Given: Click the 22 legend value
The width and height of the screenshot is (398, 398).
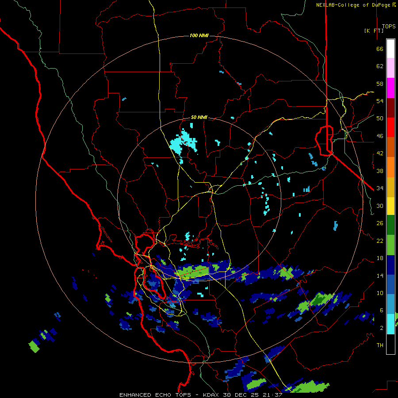Looking at the screenshot, I should coord(380,241).
